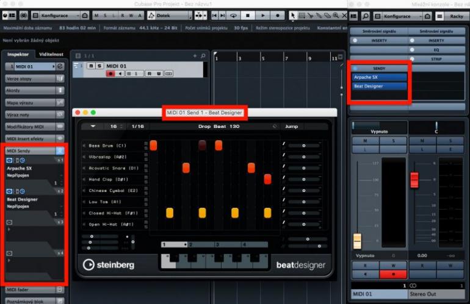Mute MIDI 01 track in track list
The width and height of the screenshot is (470, 304).
[x=91, y=66]
